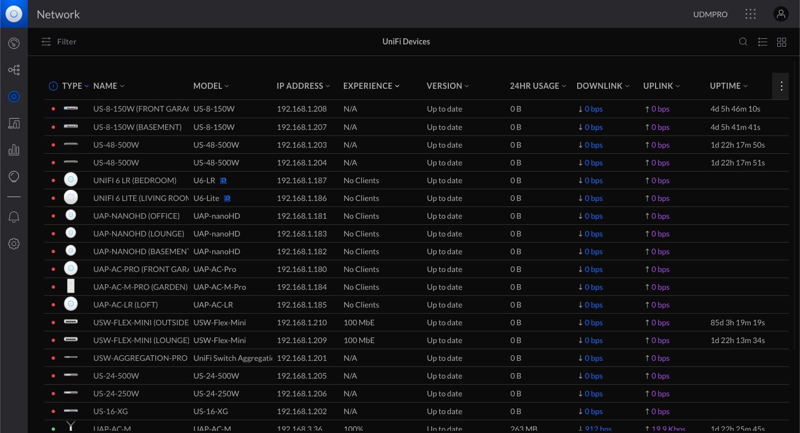The width and height of the screenshot is (800, 433).
Task: Open the Statistics bar chart icon
Action: pos(14,150)
